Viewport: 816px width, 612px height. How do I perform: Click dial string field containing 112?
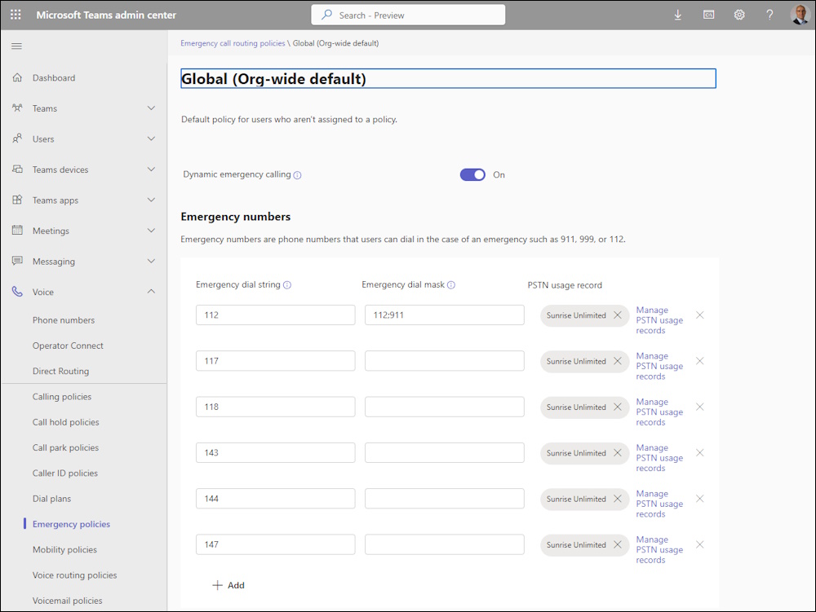275,315
